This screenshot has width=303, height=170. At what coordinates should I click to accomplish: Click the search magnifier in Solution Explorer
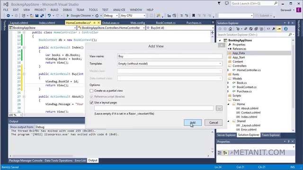click(290, 34)
